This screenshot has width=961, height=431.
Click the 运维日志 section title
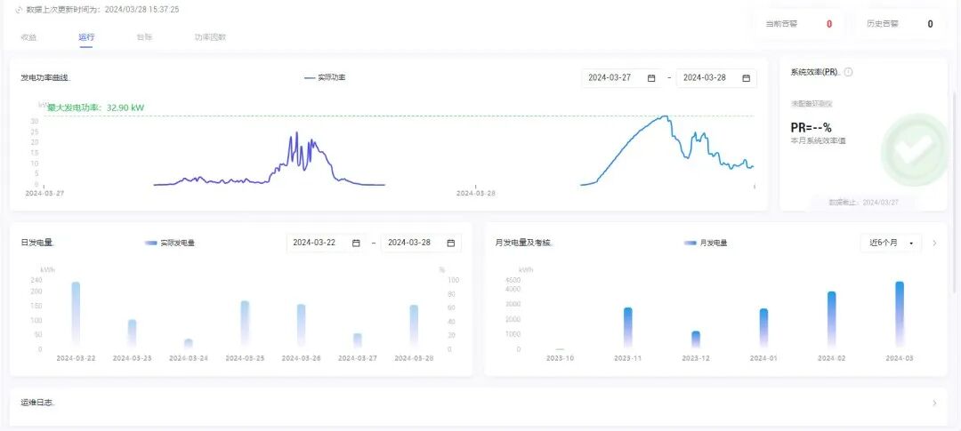tap(38, 403)
